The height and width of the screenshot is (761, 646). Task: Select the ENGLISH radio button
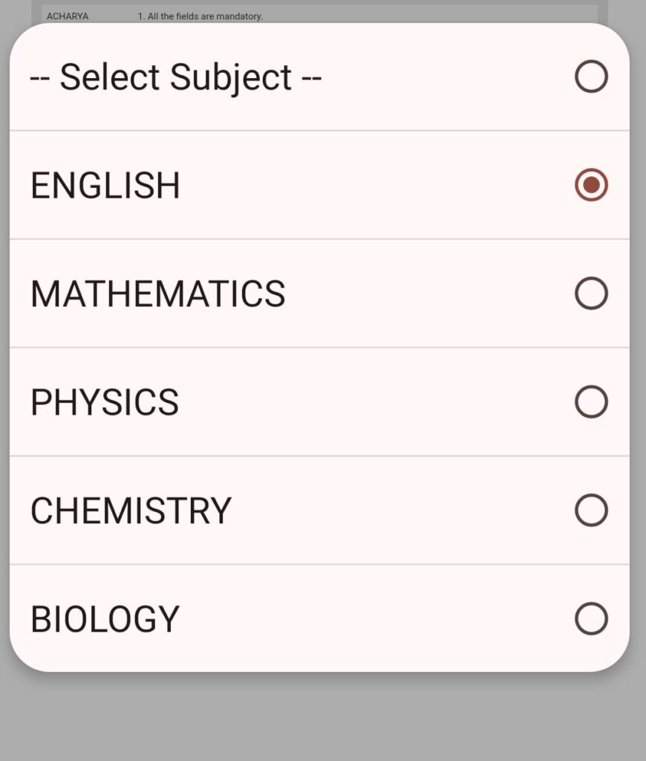tap(591, 185)
